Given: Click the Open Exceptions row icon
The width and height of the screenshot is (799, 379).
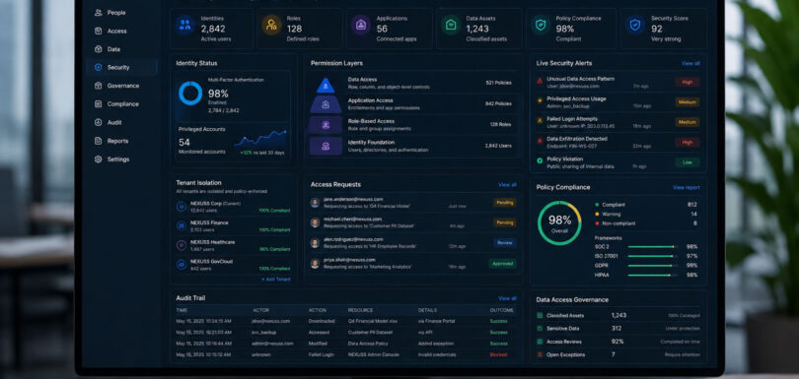Looking at the screenshot, I should tap(540, 354).
